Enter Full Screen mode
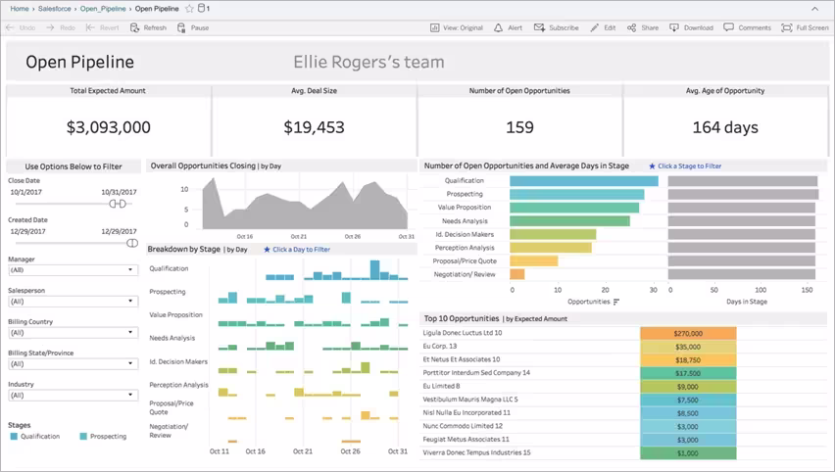 [787, 28]
